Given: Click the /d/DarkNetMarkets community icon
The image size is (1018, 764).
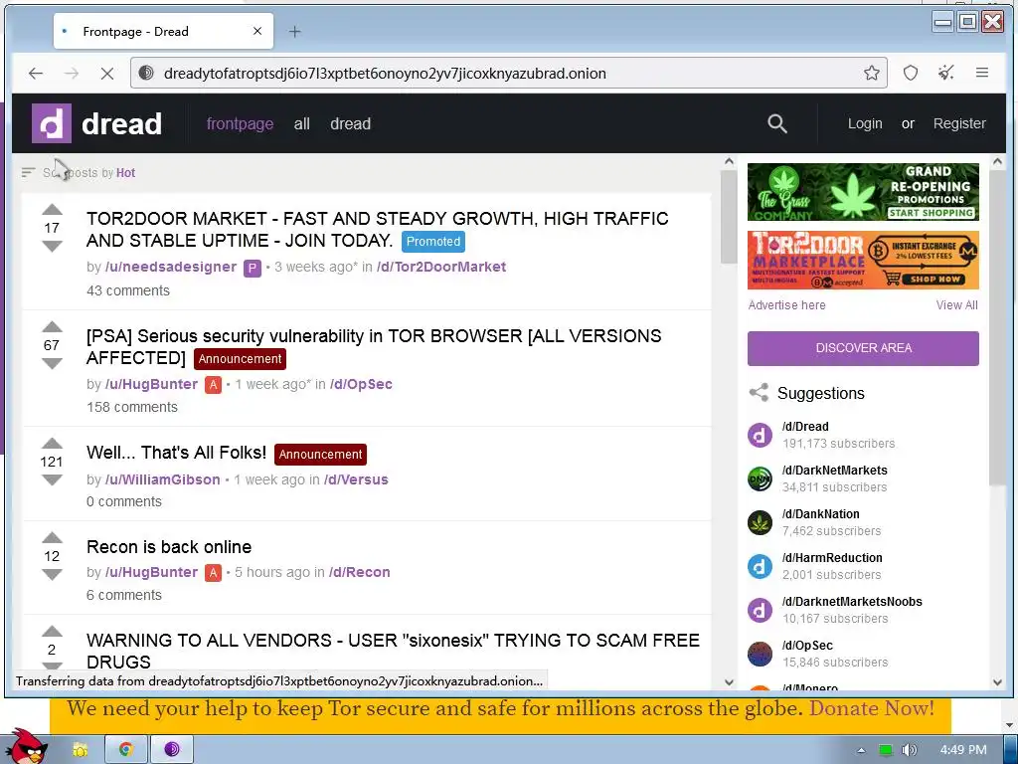Looking at the screenshot, I should [x=760, y=478].
